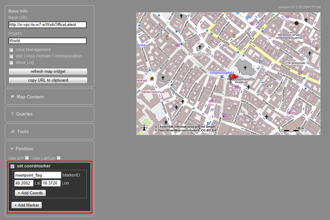Click inside the Base URL input field

[x=47, y=24]
